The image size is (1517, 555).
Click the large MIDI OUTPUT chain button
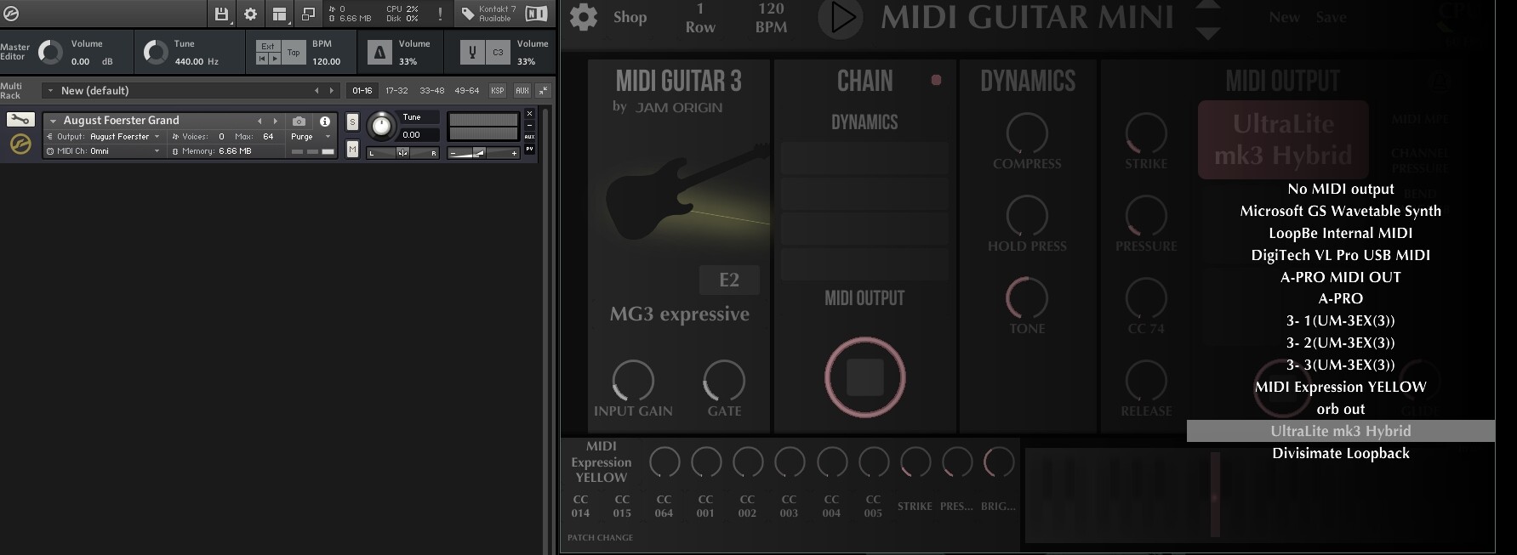coord(864,377)
